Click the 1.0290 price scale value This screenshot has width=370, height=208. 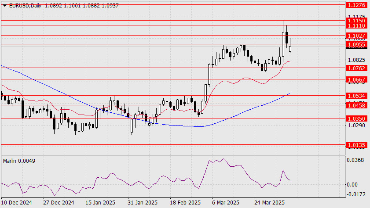[356, 125]
